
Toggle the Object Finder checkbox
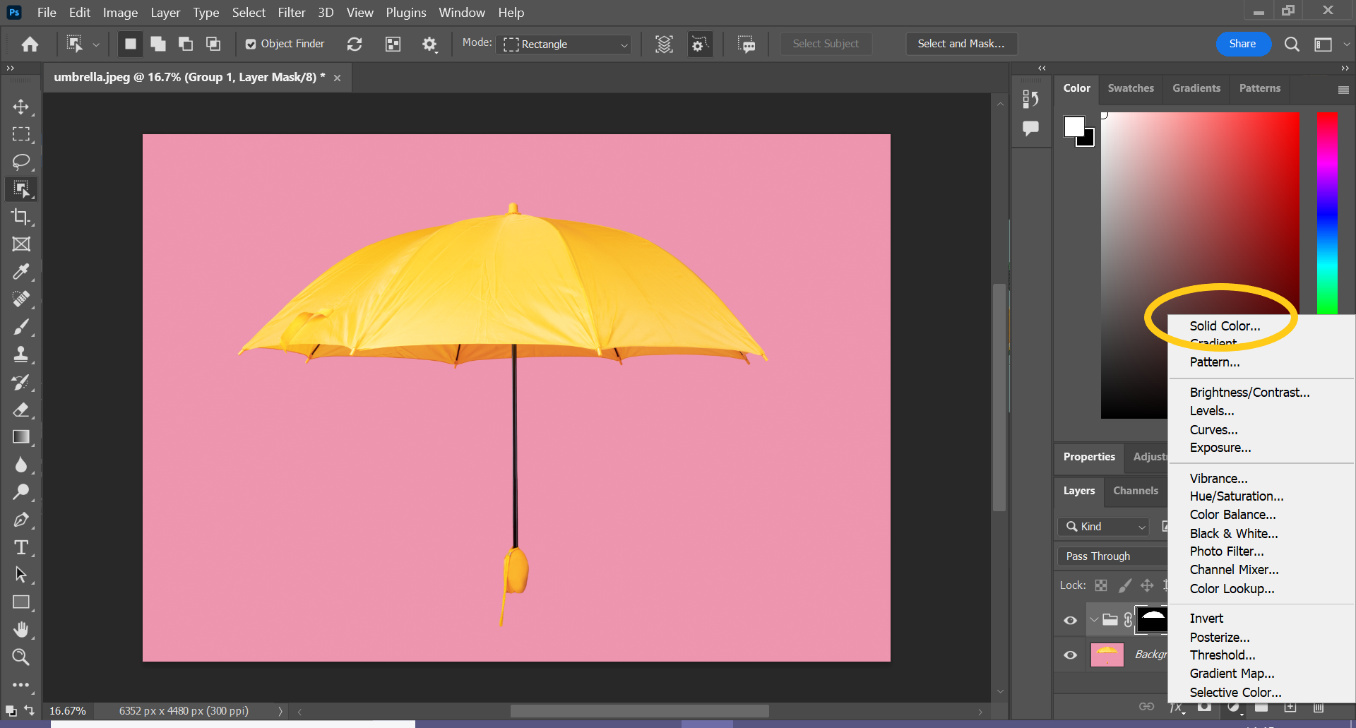pyautogui.click(x=251, y=44)
